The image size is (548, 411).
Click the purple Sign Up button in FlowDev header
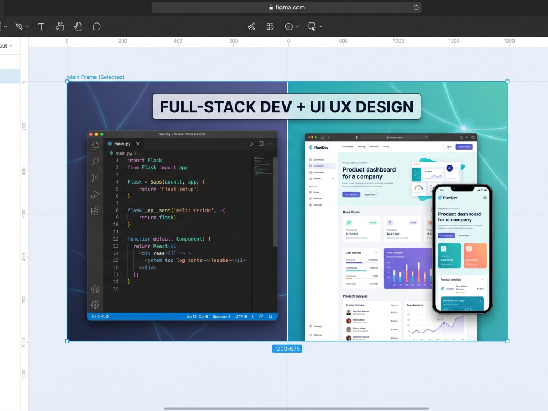pyautogui.click(x=464, y=147)
